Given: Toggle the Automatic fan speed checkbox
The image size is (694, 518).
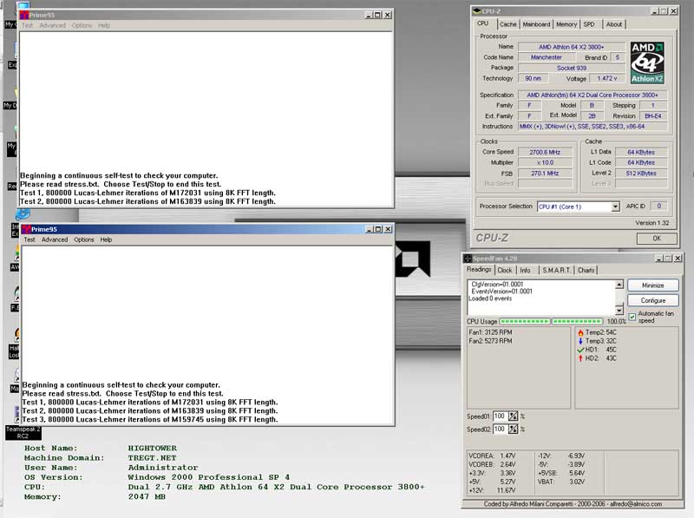Looking at the screenshot, I should (632, 317).
